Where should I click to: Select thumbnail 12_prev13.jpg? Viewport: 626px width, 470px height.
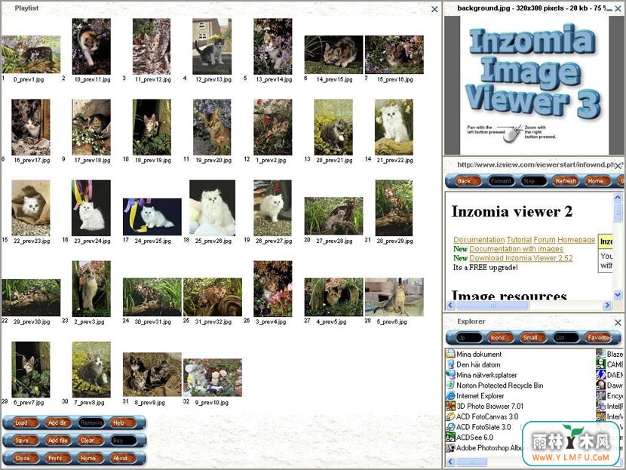tap(212, 46)
